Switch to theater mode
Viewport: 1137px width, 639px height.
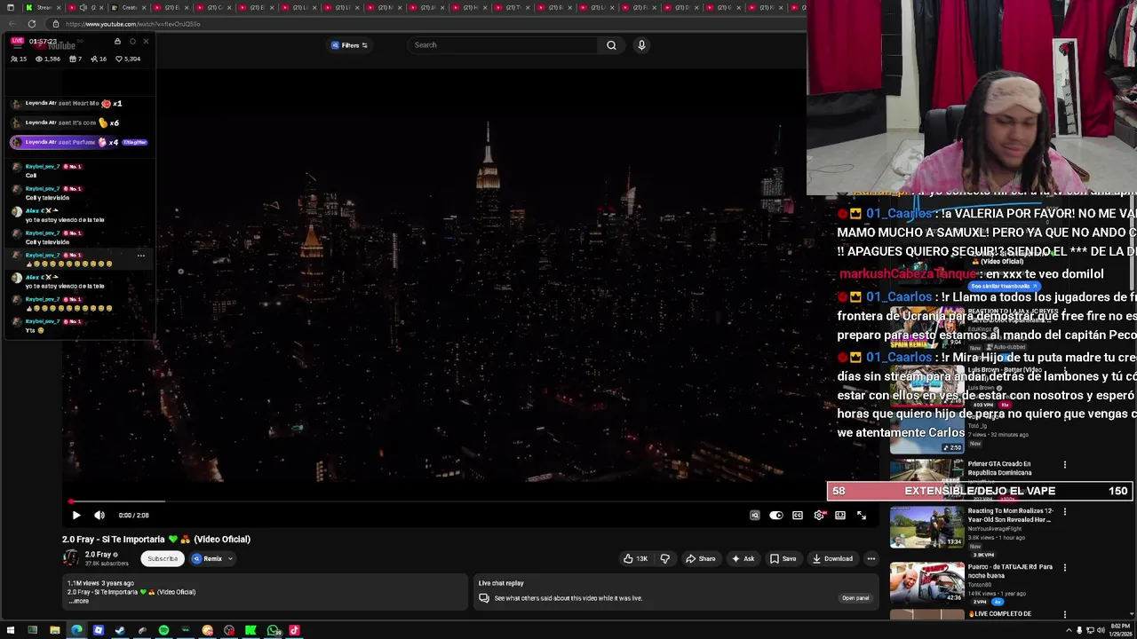[x=840, y=515]
